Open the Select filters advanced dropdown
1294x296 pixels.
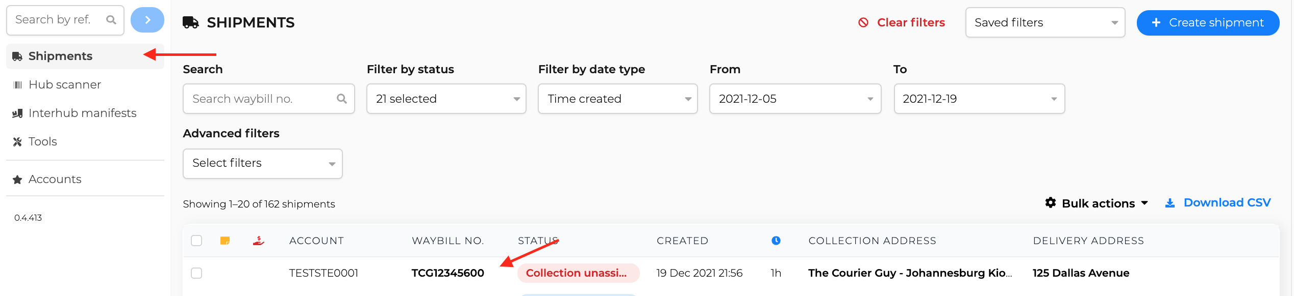(x=262, y=163)
